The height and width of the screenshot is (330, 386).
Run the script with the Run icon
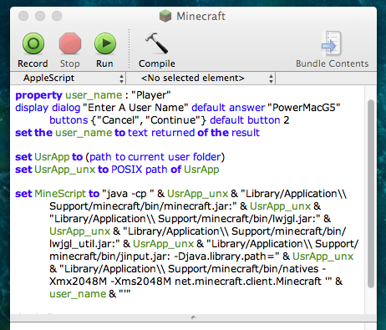click(x=105, y=43)
